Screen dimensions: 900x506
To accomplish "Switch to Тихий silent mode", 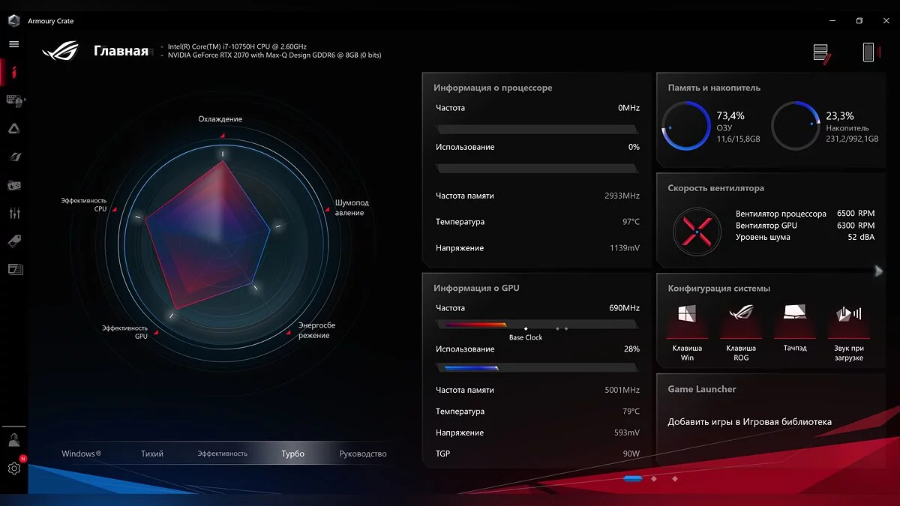I will 152,454.
